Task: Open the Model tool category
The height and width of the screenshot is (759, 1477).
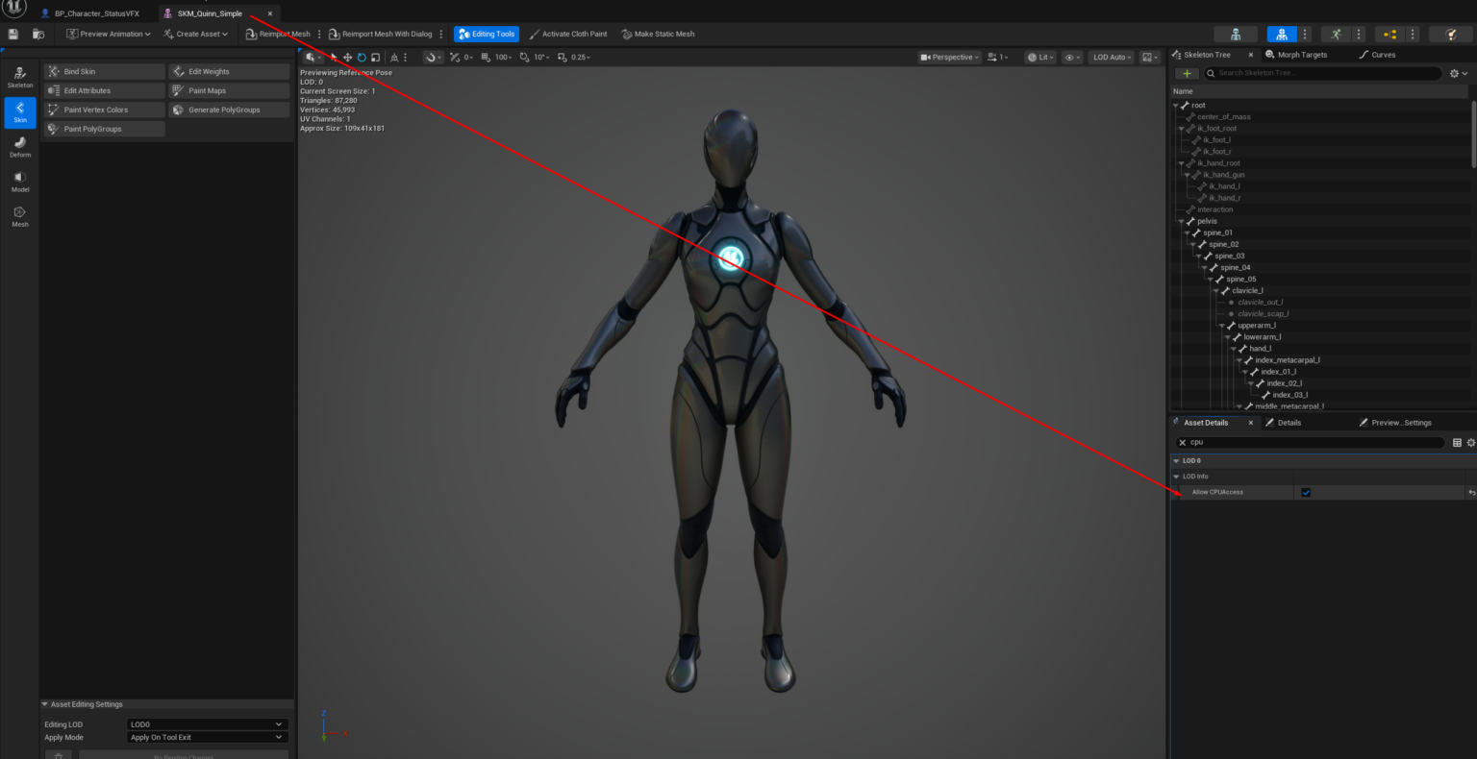Action: click(20, 182)
